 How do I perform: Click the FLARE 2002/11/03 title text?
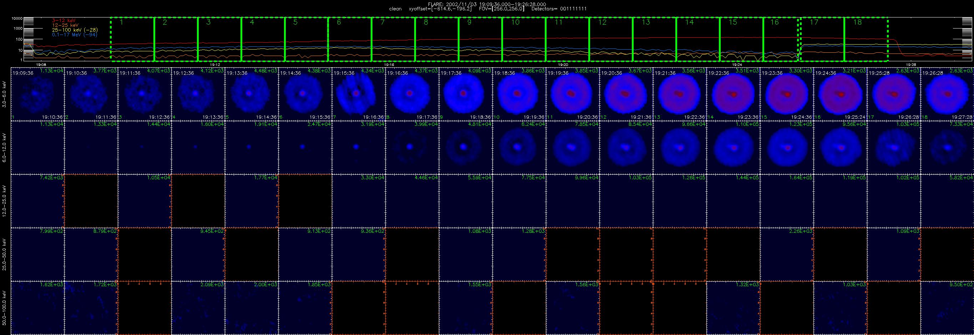point(487,4)
